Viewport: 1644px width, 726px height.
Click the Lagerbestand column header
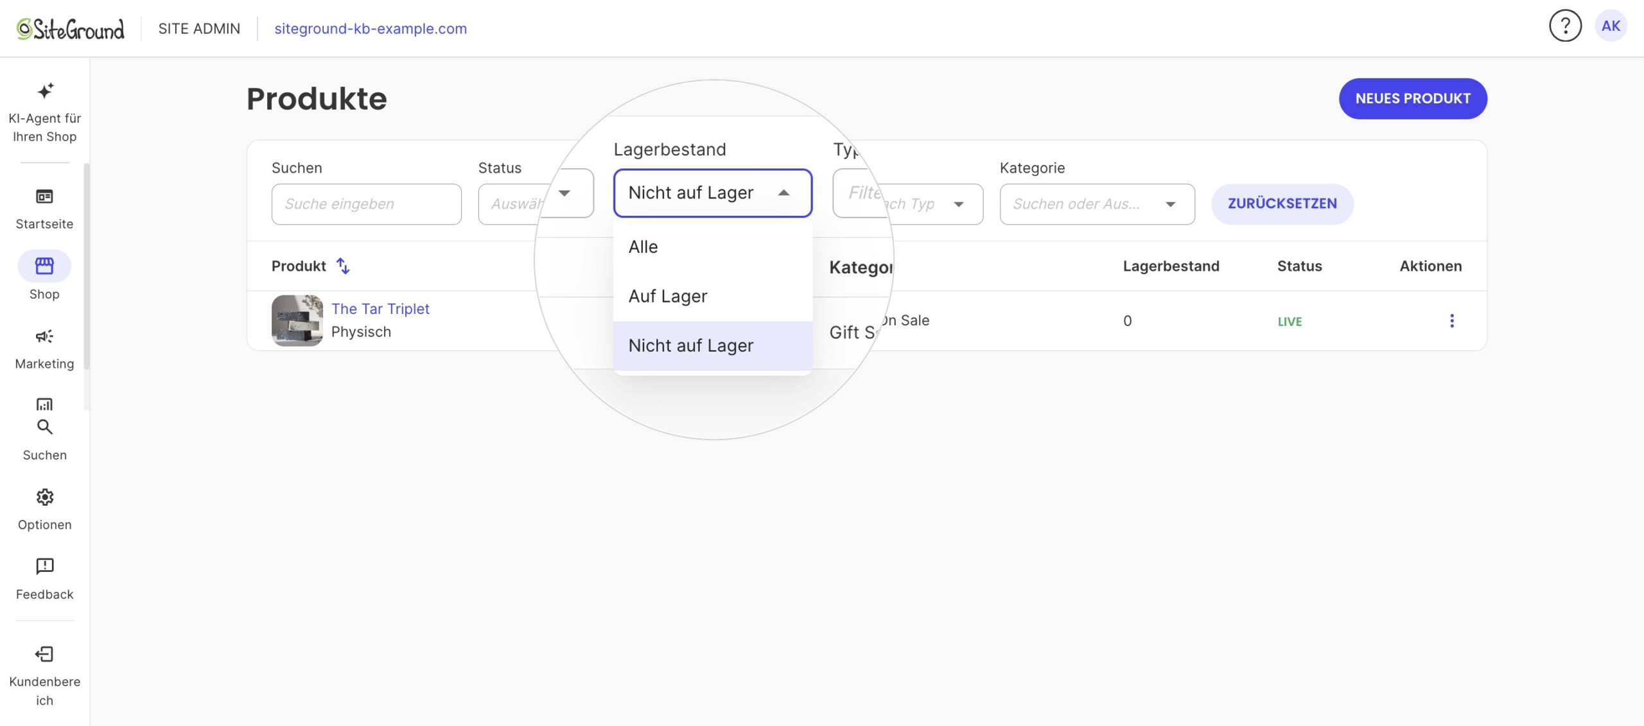coord(1171,266)
